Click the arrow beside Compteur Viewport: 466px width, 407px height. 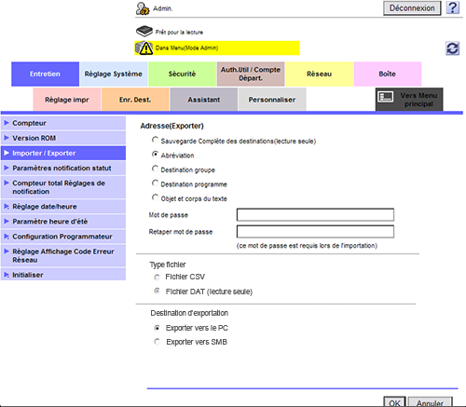coord(7,123)
